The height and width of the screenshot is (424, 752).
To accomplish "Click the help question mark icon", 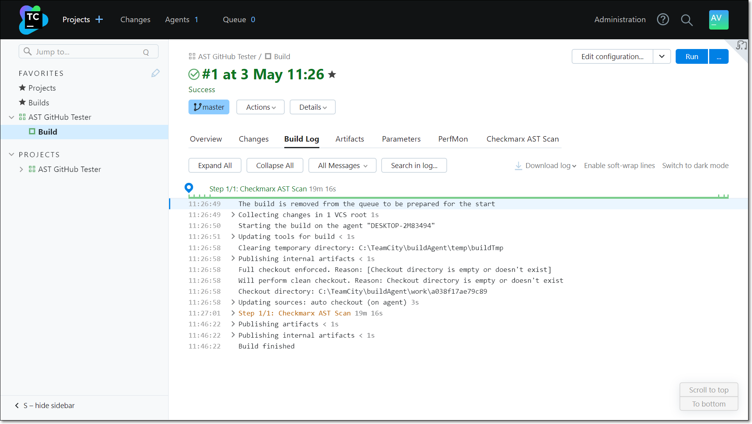I will (663, 19).
